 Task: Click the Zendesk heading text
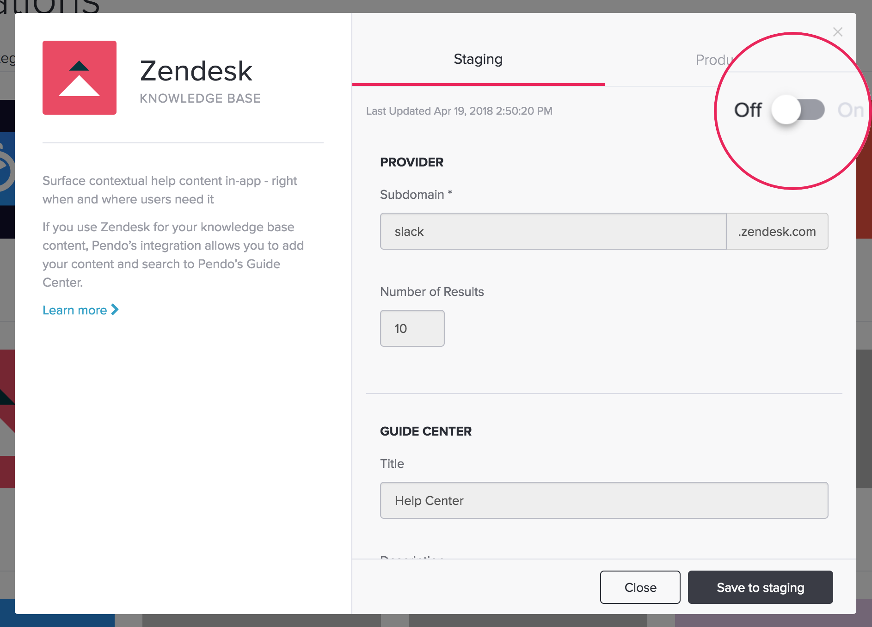click(196, 71)
